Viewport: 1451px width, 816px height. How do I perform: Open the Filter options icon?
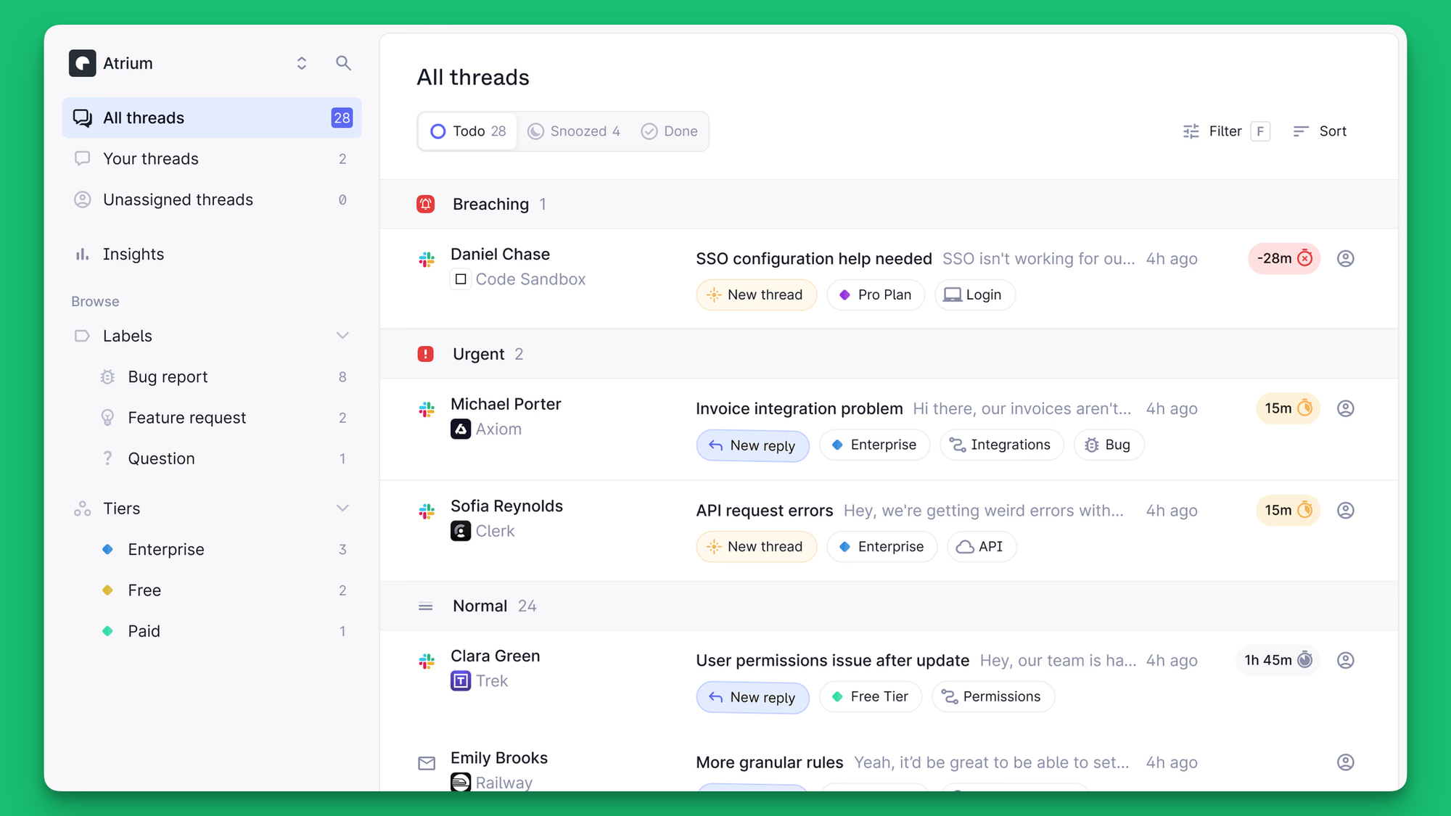coord(1191,131)
